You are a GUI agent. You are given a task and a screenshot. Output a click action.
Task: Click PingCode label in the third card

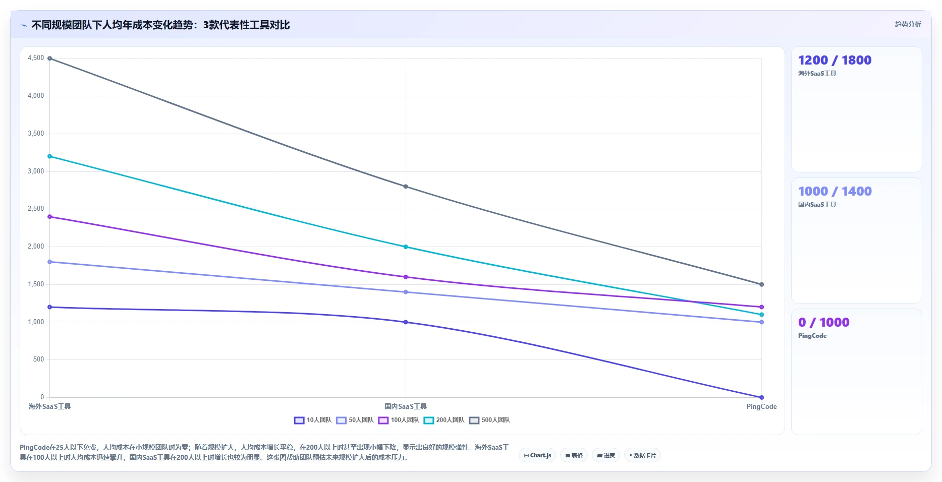(812, 336)
